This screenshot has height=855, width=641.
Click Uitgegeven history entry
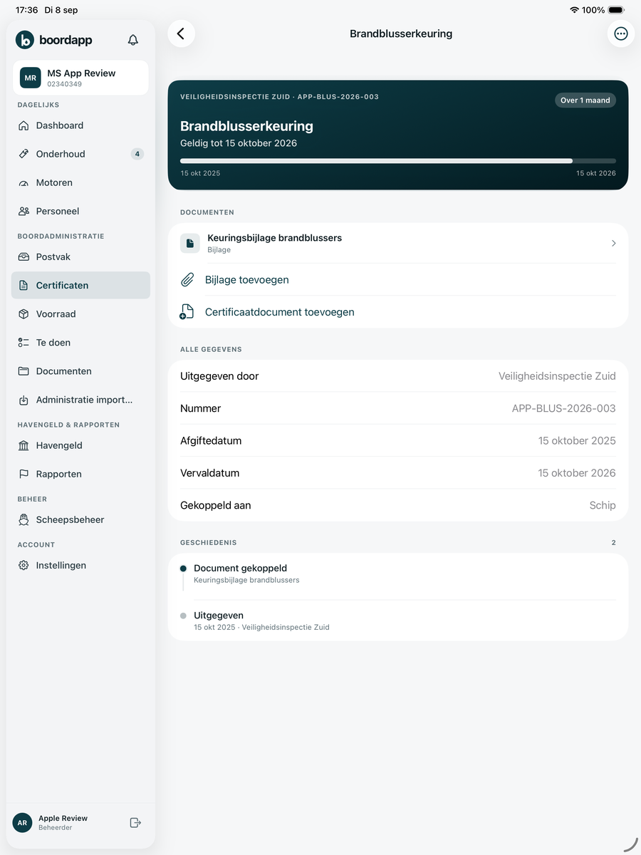[398, 621]
